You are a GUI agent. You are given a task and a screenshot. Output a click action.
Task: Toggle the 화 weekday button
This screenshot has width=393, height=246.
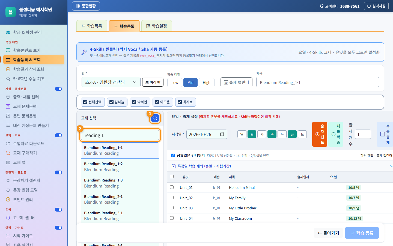pos(262,134)
